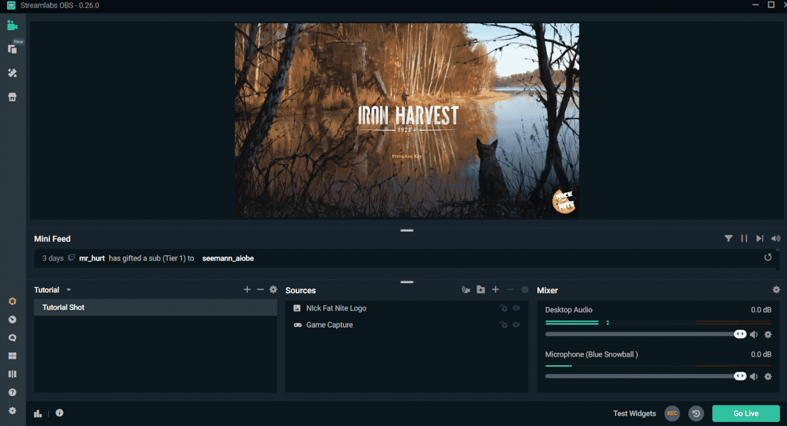This screenshot has height=426, width=787.
Task: Open Settings gear at the sidebar bottom
Action: (12, 411)
